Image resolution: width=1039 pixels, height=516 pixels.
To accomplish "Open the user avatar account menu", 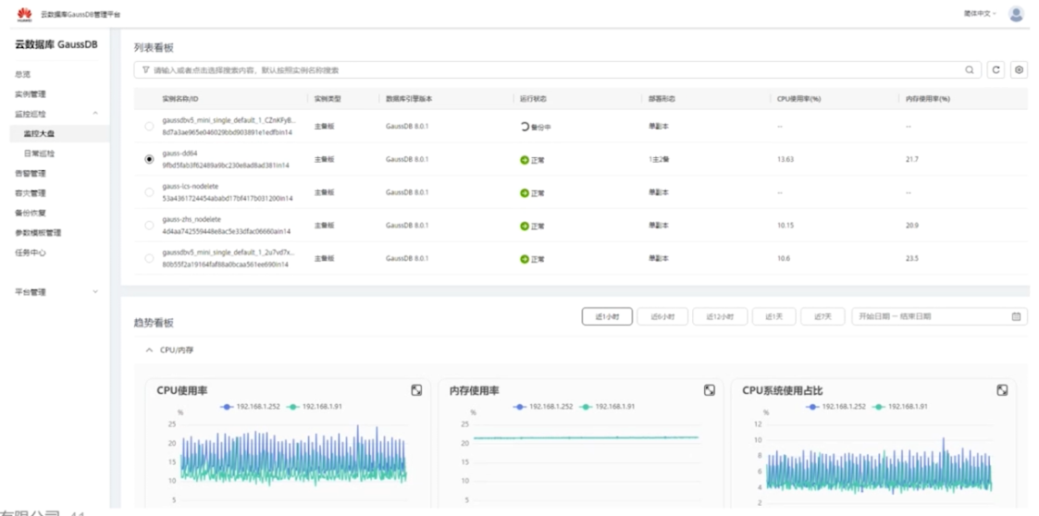I will pos(1016,14).
